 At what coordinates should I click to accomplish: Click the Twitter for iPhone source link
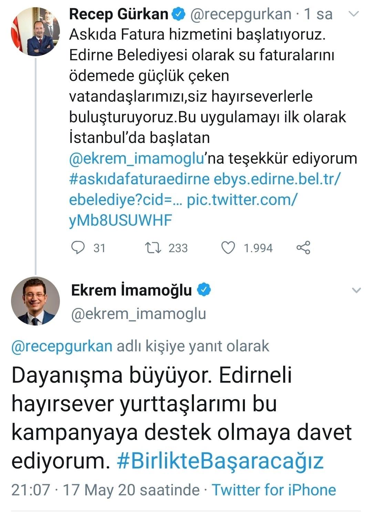[x=274, y=490]
